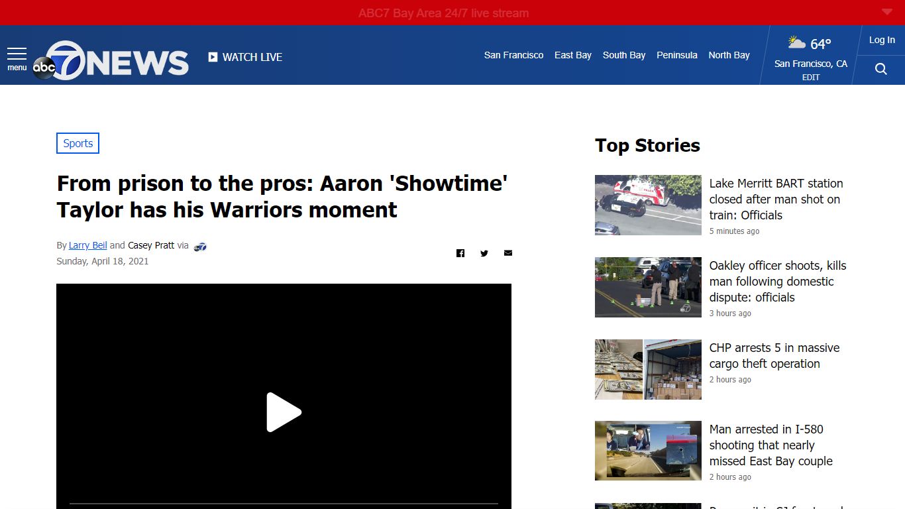Open South Bay section

pyautogui.click(x=624, y=55)
